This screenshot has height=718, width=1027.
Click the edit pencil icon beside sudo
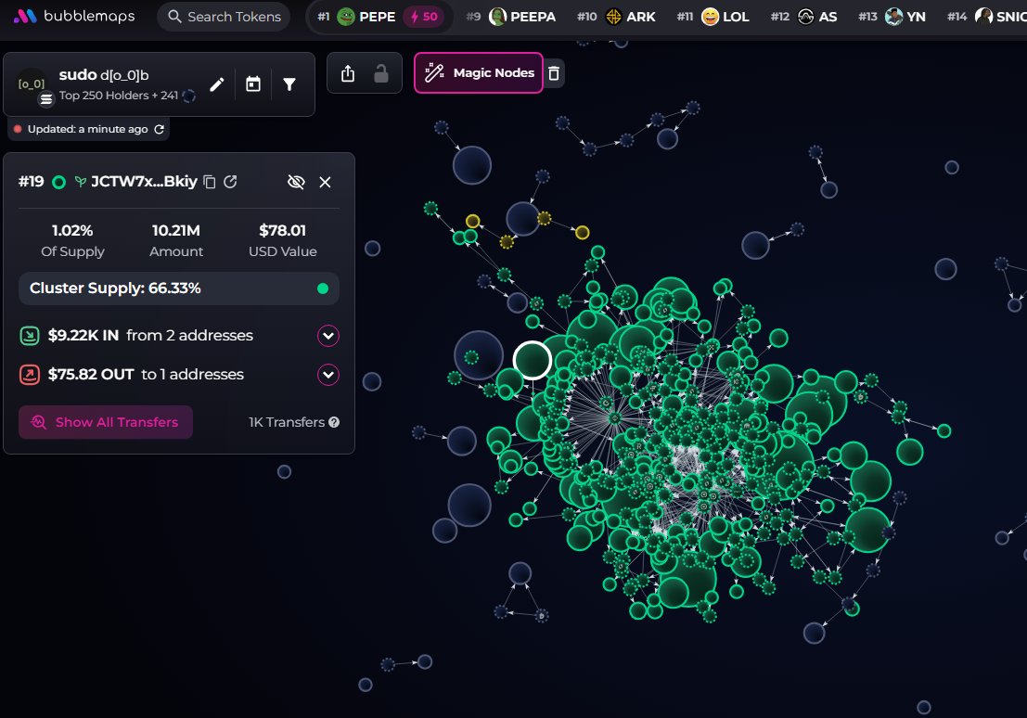(x=216, y=84)
